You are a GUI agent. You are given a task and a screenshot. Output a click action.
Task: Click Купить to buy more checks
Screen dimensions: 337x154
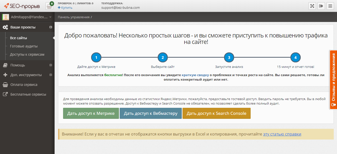tap(65, 7)
